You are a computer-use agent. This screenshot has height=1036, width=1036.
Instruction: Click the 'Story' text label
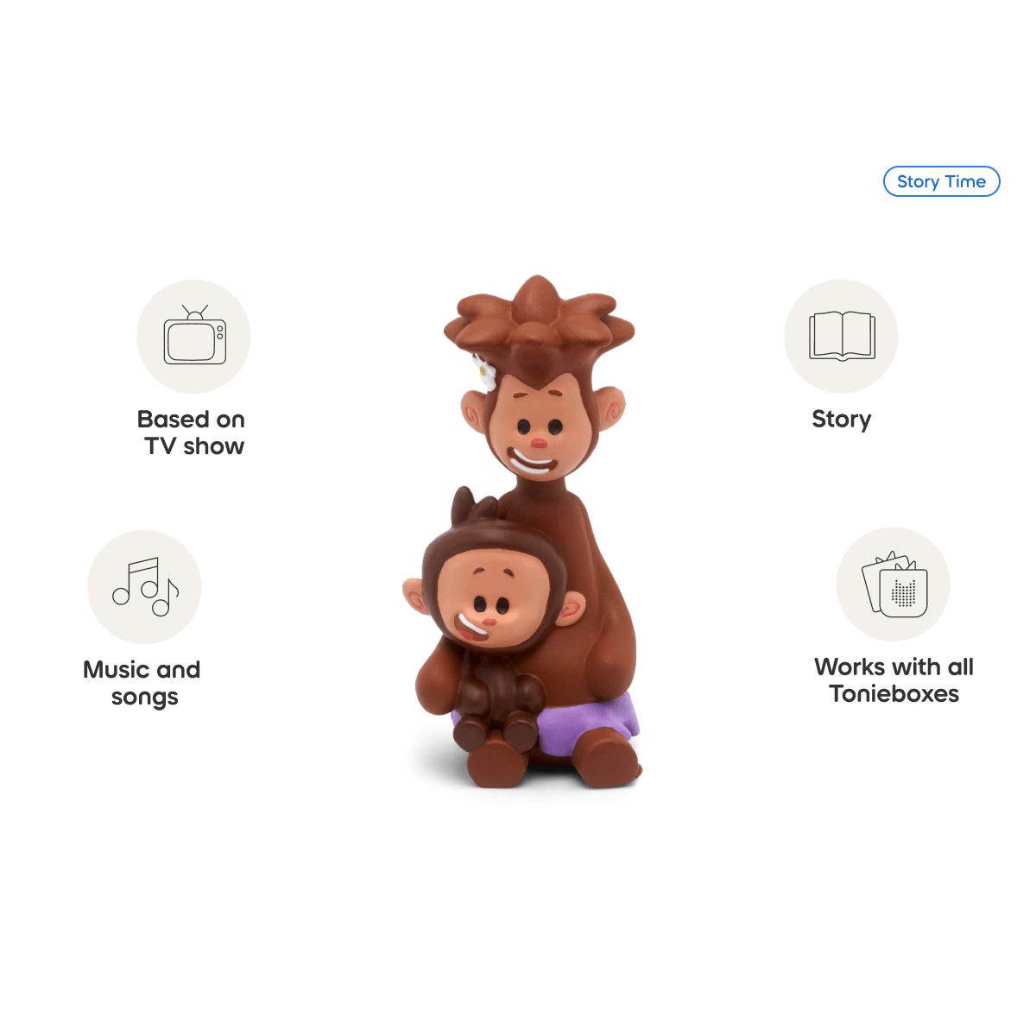[x=842, y=420]
